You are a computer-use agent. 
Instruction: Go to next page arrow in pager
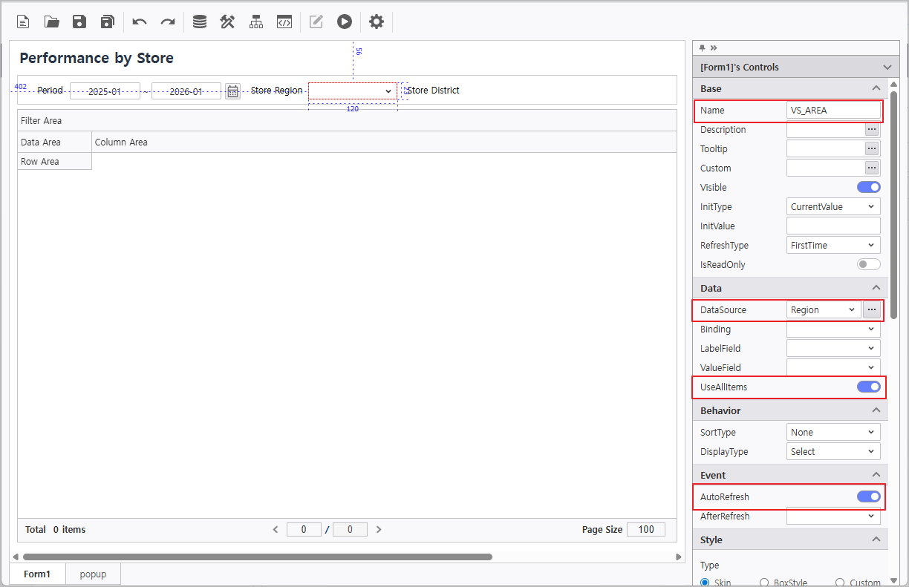coord(379,530)
